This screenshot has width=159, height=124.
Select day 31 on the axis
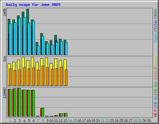click(x=149, y=121)
